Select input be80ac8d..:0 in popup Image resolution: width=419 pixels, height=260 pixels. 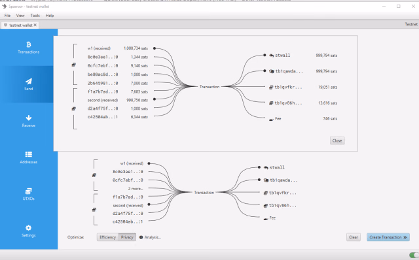(x=103, y=74)
